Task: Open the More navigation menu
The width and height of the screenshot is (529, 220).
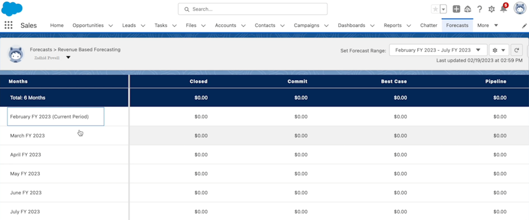Action: tap(488, 25)
